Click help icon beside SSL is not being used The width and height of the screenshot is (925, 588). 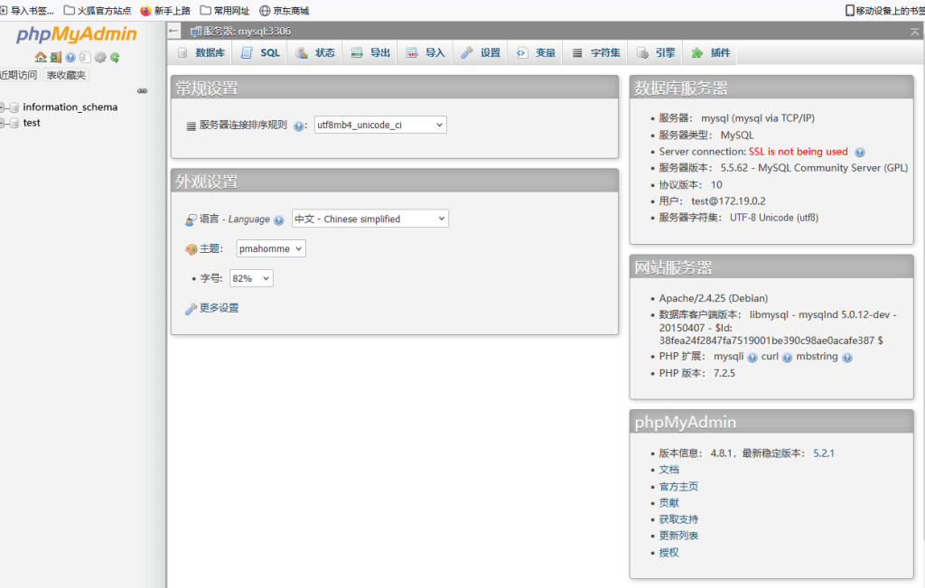[x=860, y=152]
